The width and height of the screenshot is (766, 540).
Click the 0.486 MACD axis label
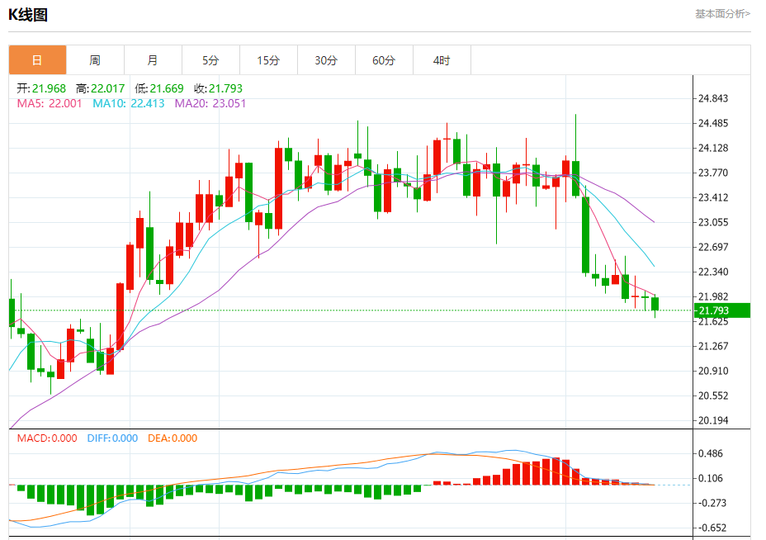711,454
